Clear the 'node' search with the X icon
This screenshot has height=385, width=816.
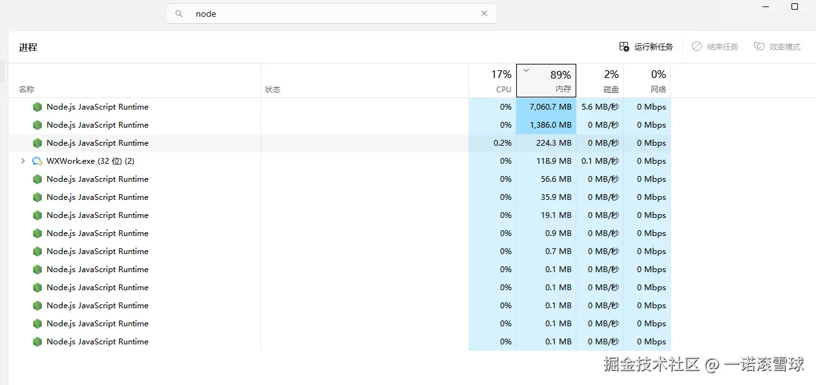tap(485, 14)
